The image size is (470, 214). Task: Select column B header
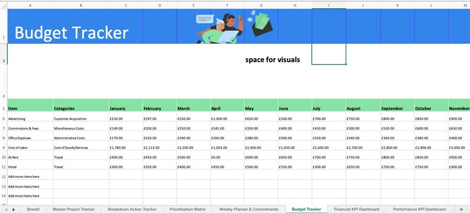click(81, 5)
